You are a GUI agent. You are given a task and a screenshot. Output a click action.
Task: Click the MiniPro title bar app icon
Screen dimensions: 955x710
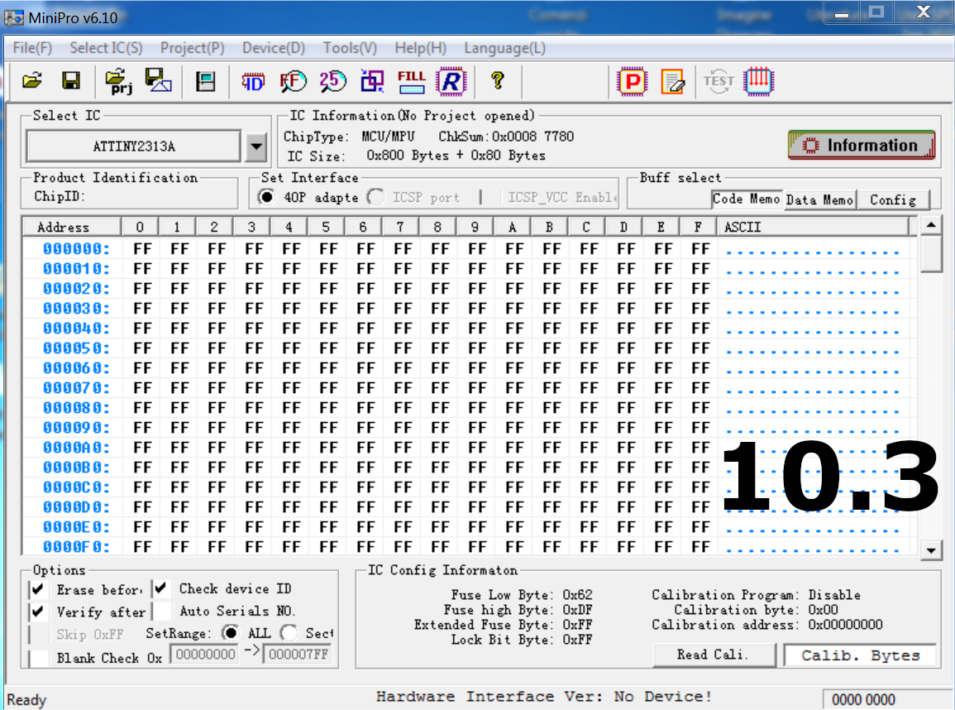tap(14, 17)
